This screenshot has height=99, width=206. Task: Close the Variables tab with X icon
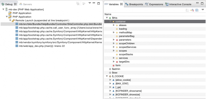click(x=121, y=4)
